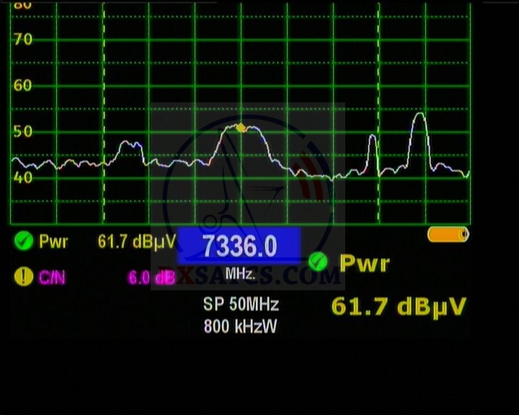Select the yellow marker on the center peak
The image size is (519, 415).
pyautogui.click(x=241, y=128)
